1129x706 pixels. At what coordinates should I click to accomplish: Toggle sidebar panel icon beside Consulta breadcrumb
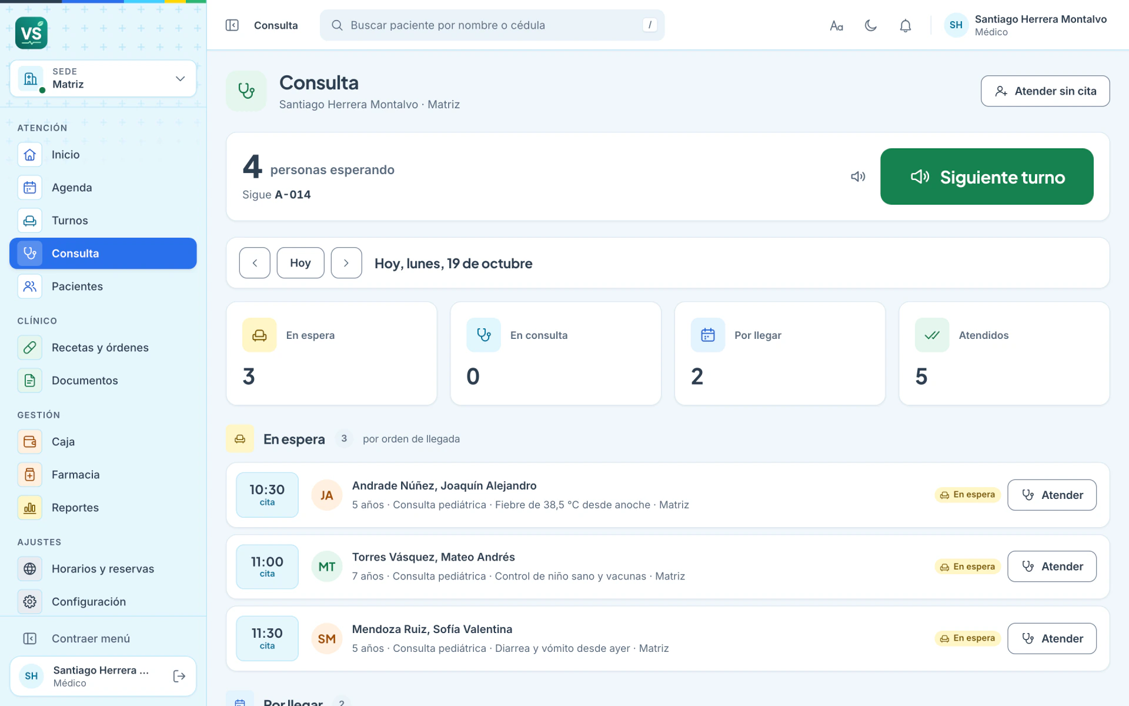click(x=232, y=25)
